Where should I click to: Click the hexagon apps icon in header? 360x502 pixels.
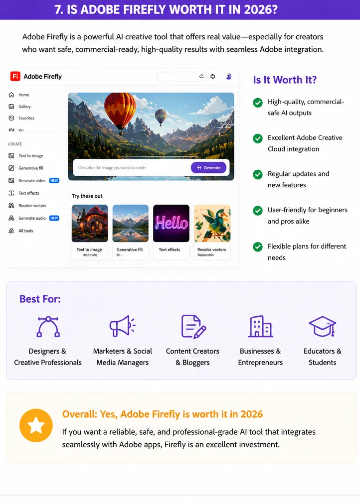click(x=213, y=77)
